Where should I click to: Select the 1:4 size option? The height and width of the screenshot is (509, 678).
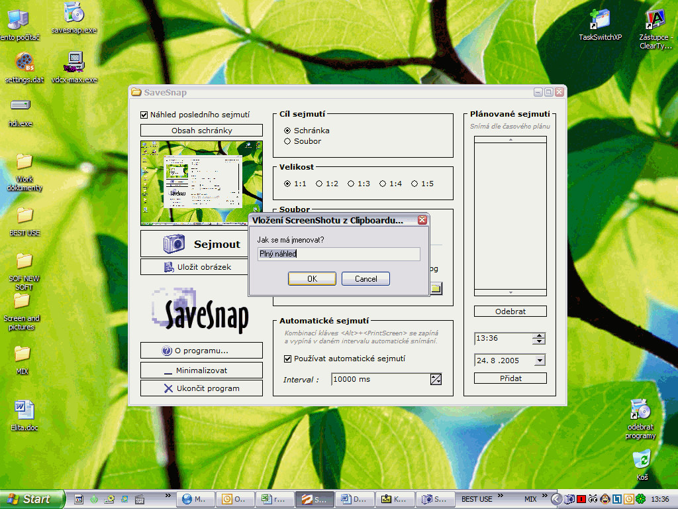pos(383,184)
